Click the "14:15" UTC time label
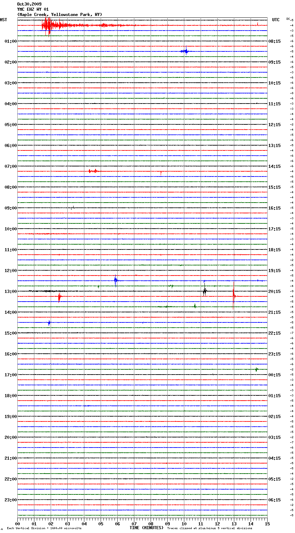The height and width of the screenshot is (533, 295). pyautogui.click(x=275, y=166)
